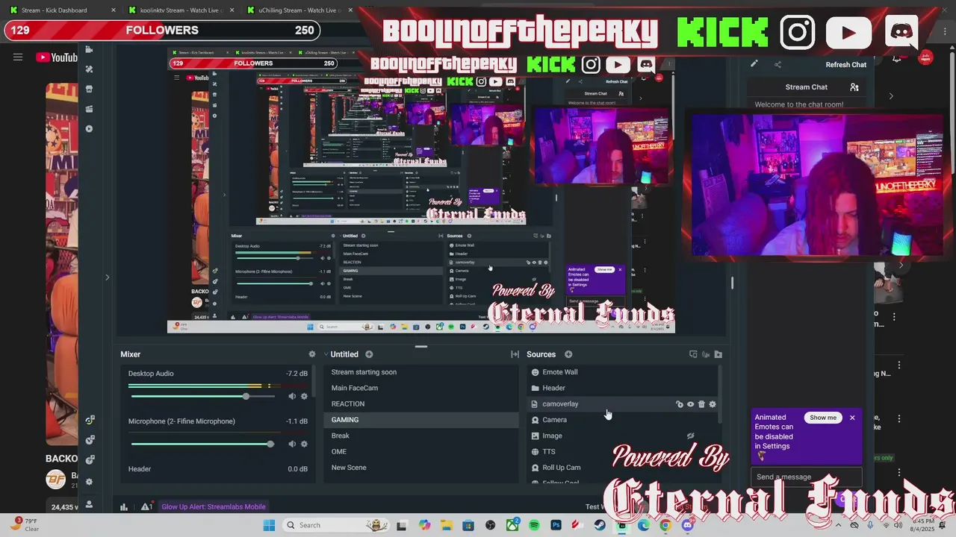This screenshot has width=956, height=537.
Task: Open Streamlabs app store icon in sidebar
Action: point(89,89)
